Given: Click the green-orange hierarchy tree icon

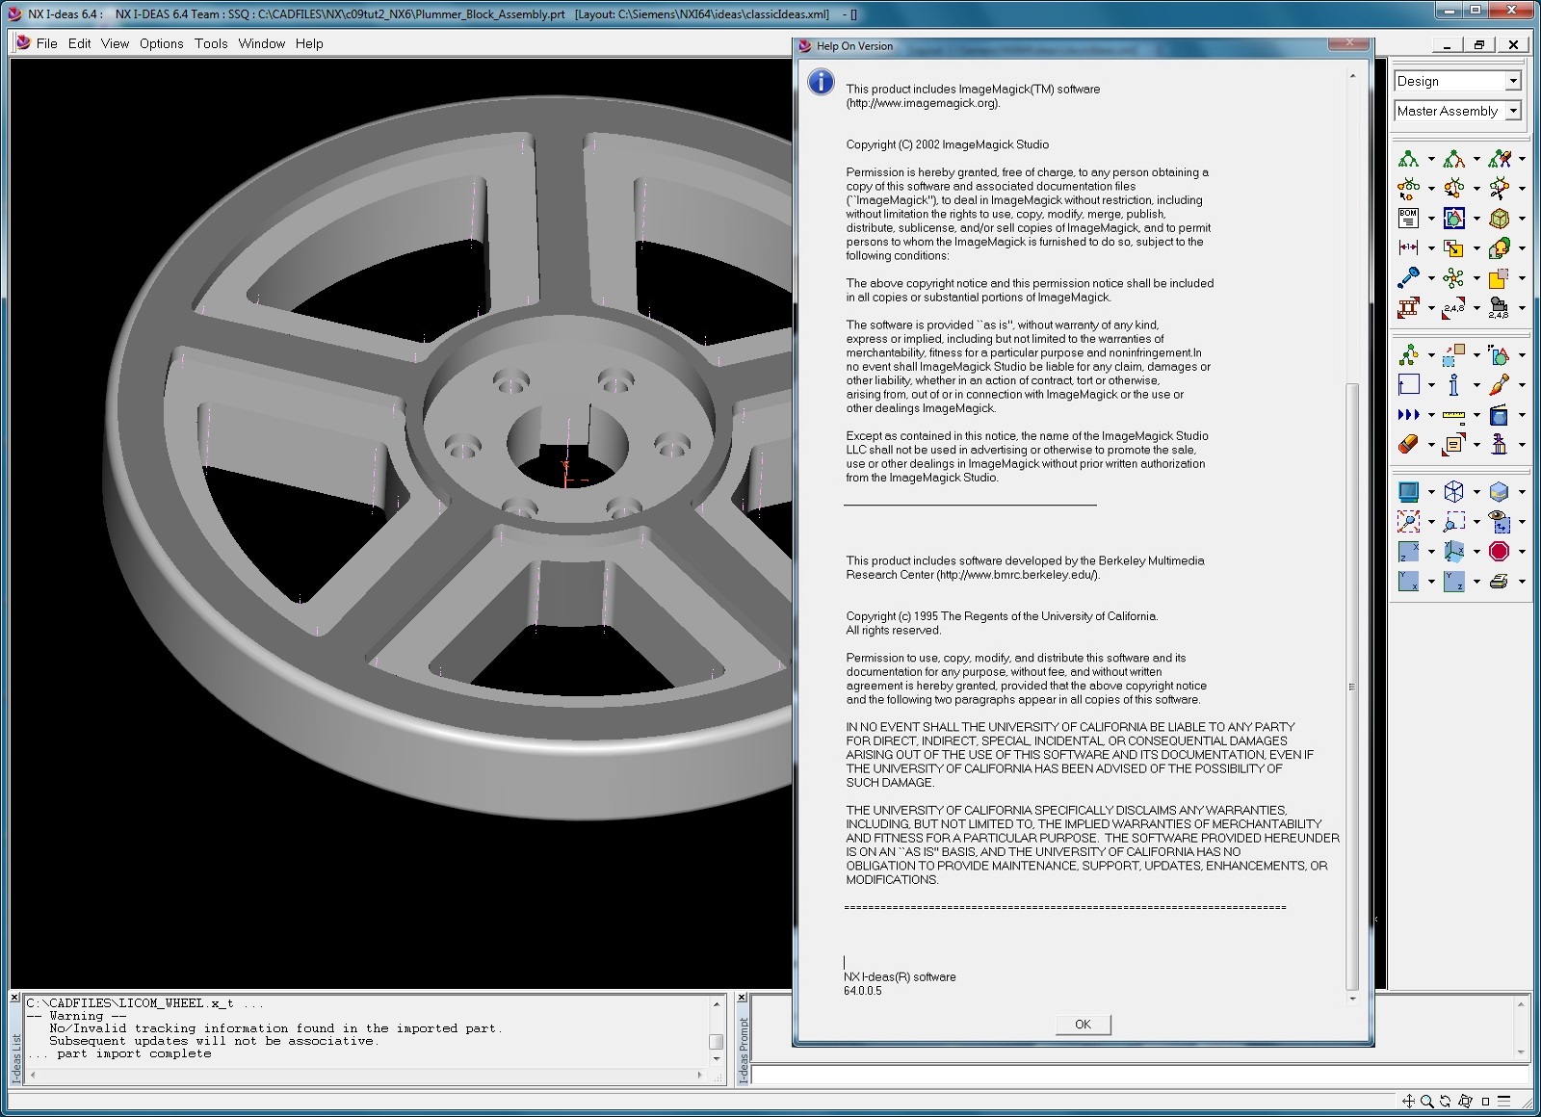Looking at the screenshot, I should point(1454,159).
